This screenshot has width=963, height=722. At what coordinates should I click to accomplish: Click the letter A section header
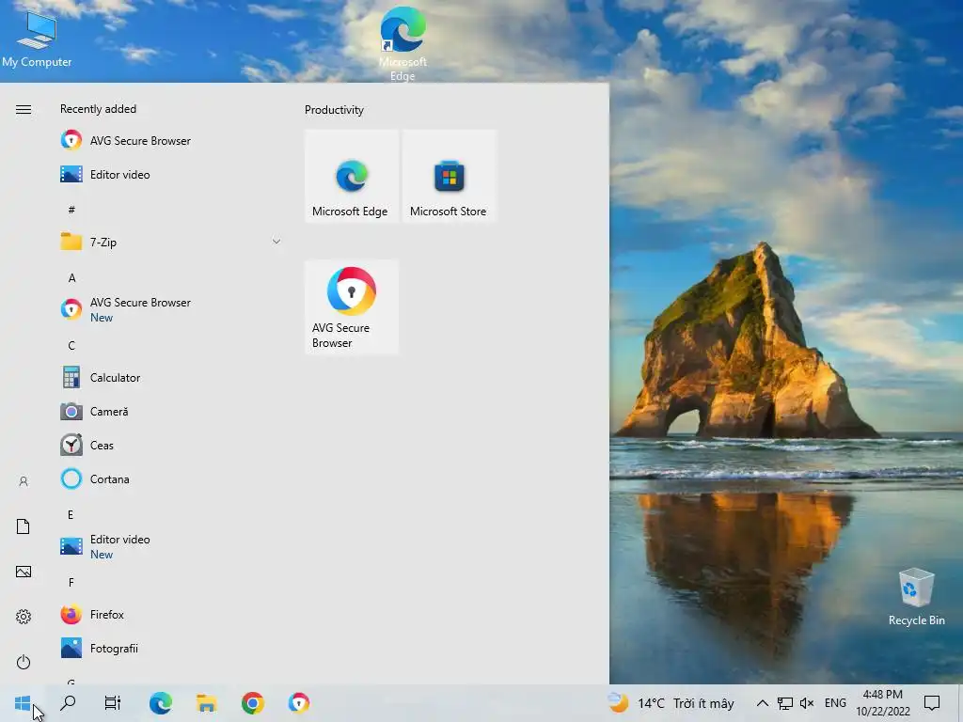click(71, 278)
